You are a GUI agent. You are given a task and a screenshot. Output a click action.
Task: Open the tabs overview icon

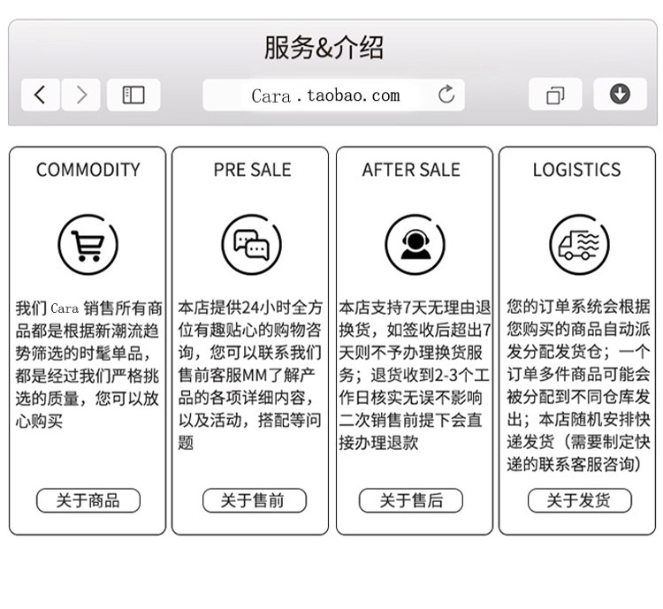(x=555, y=95)
